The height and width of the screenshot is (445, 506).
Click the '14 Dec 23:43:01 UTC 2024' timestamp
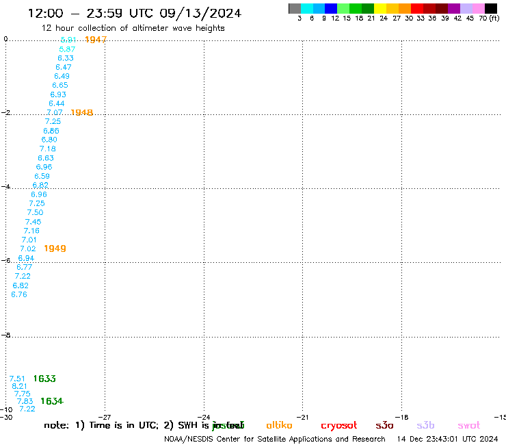(x=447, y=440)
